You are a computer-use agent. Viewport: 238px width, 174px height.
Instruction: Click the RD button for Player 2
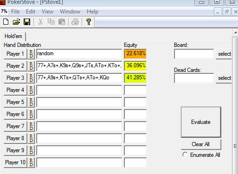tap(31, 66)
